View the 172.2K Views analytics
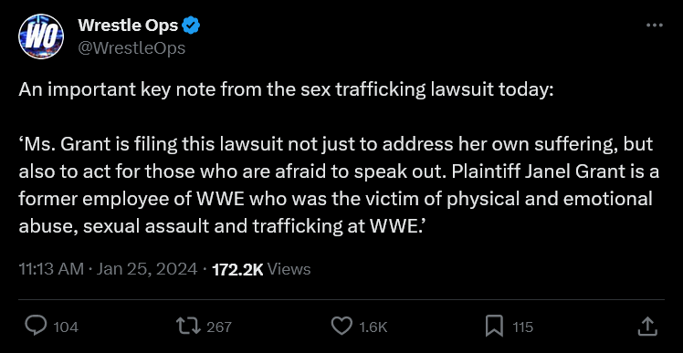Screen dimensions: 683x353 click(x=261, y=269)
